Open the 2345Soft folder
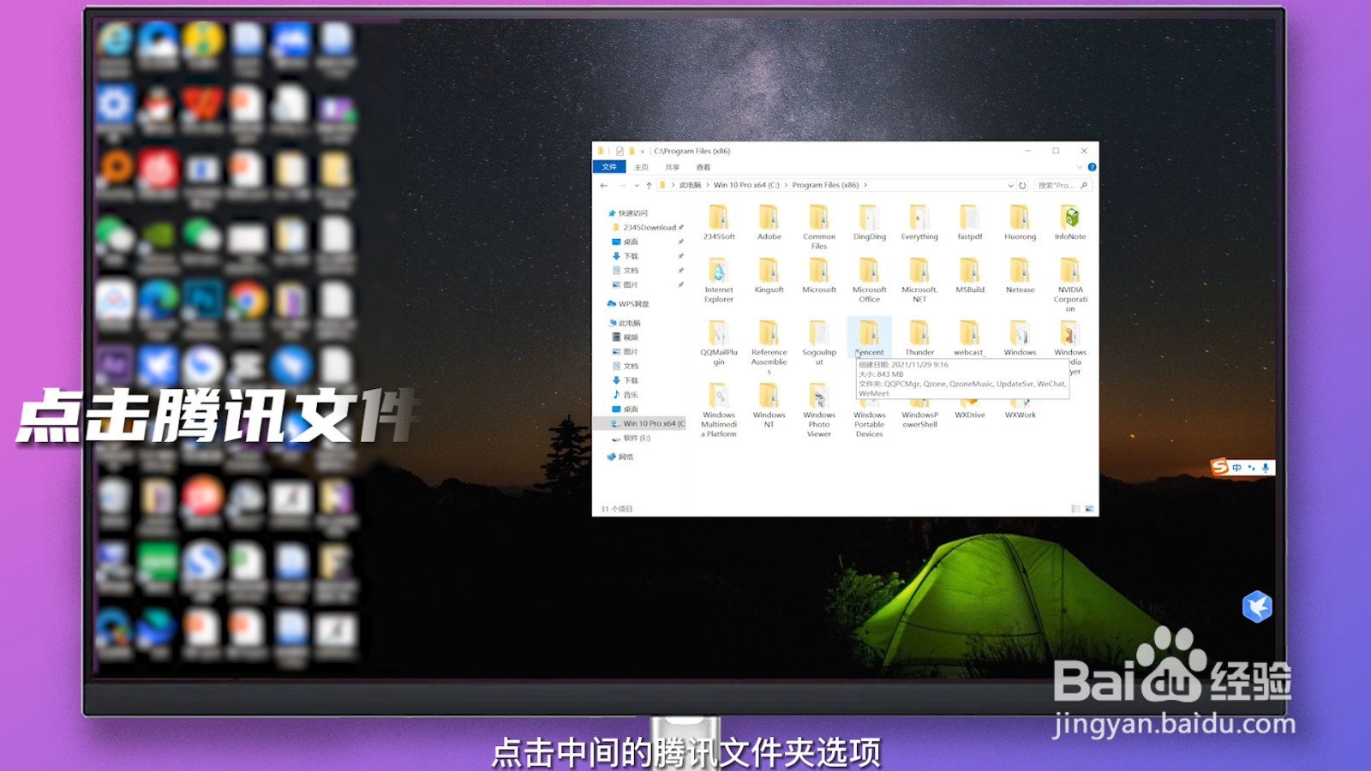The height and width of the screenshot is (771, 1371). 719,223
